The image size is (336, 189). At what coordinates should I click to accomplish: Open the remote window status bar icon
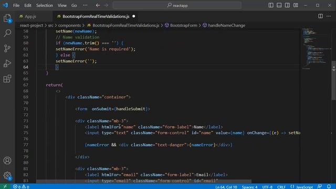[x=5, y=187]
